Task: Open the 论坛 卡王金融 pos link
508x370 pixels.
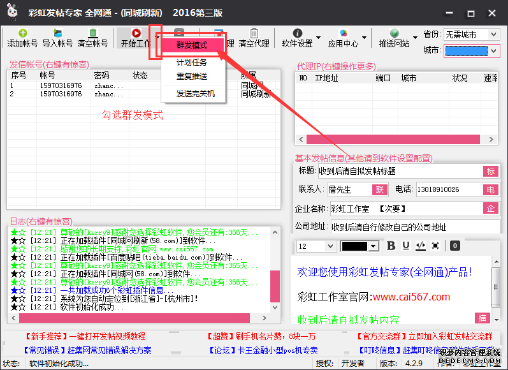Action: coord(263,351)
